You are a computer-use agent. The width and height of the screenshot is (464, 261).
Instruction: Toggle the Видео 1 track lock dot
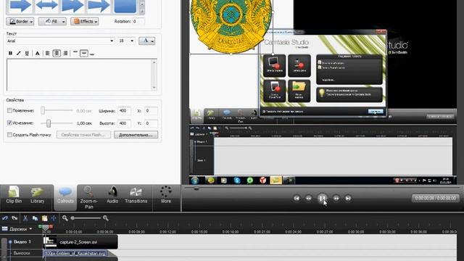(x=10, y=242)
